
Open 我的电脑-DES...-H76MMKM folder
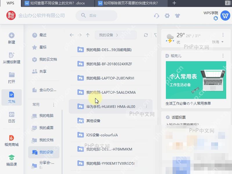[x=111, y=149]
